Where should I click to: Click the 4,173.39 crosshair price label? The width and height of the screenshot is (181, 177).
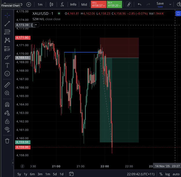click(x=23, y=25)
